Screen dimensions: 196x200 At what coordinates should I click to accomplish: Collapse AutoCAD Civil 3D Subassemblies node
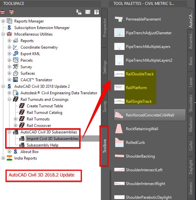click(x=9, y=132)
